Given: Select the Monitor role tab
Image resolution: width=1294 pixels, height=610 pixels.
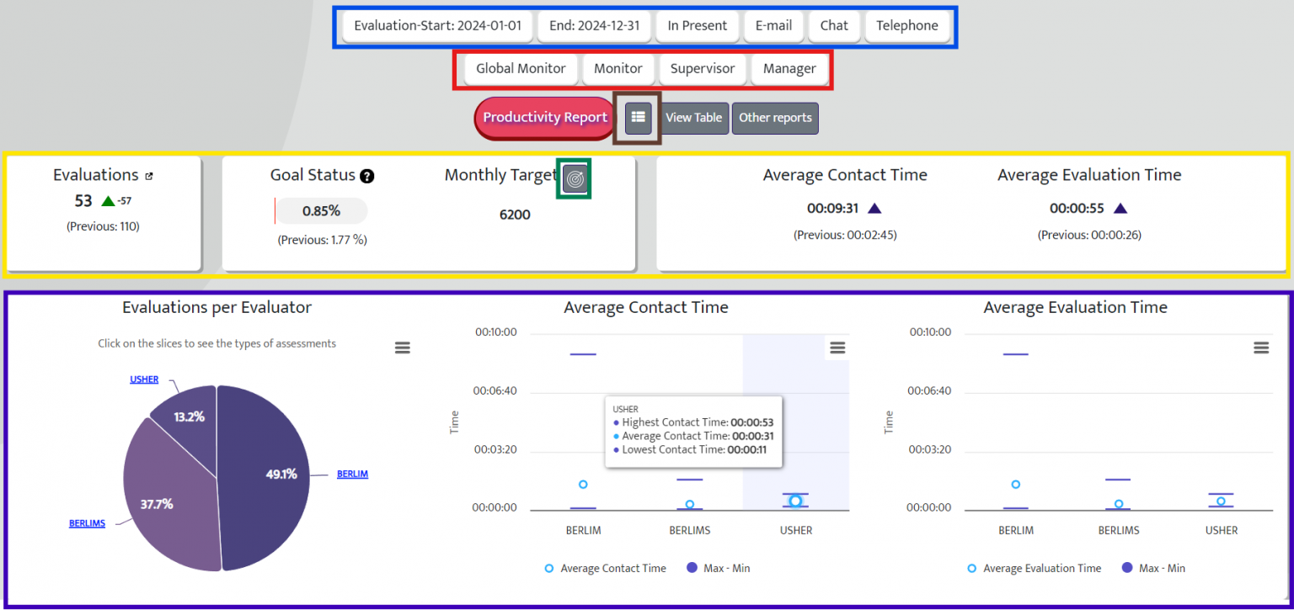Looking at the screenshot, I should tap(618, 68).
